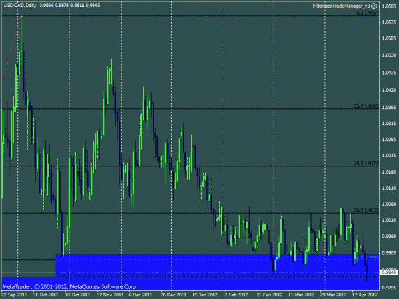Click the 17 Apr 2012 date label
Image resolution: width=399 pixels, height=299 pixels.
click(365, 295)
